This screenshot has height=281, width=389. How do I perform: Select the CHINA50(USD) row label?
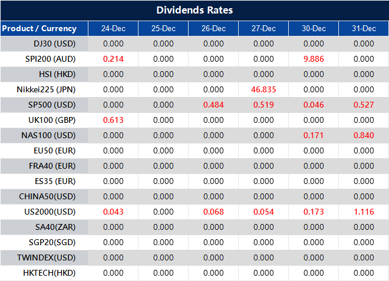pyautogui.click(x=48, y=196)
